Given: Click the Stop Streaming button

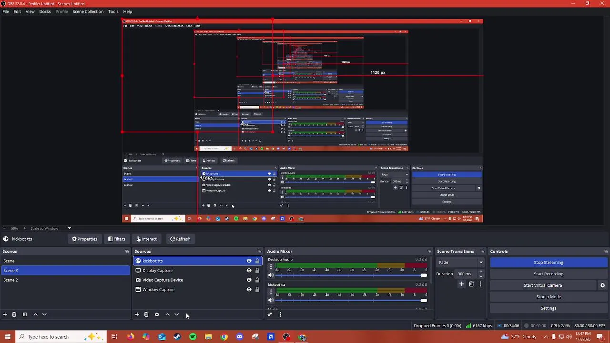Looking at the screenshot, I should 549,262.
